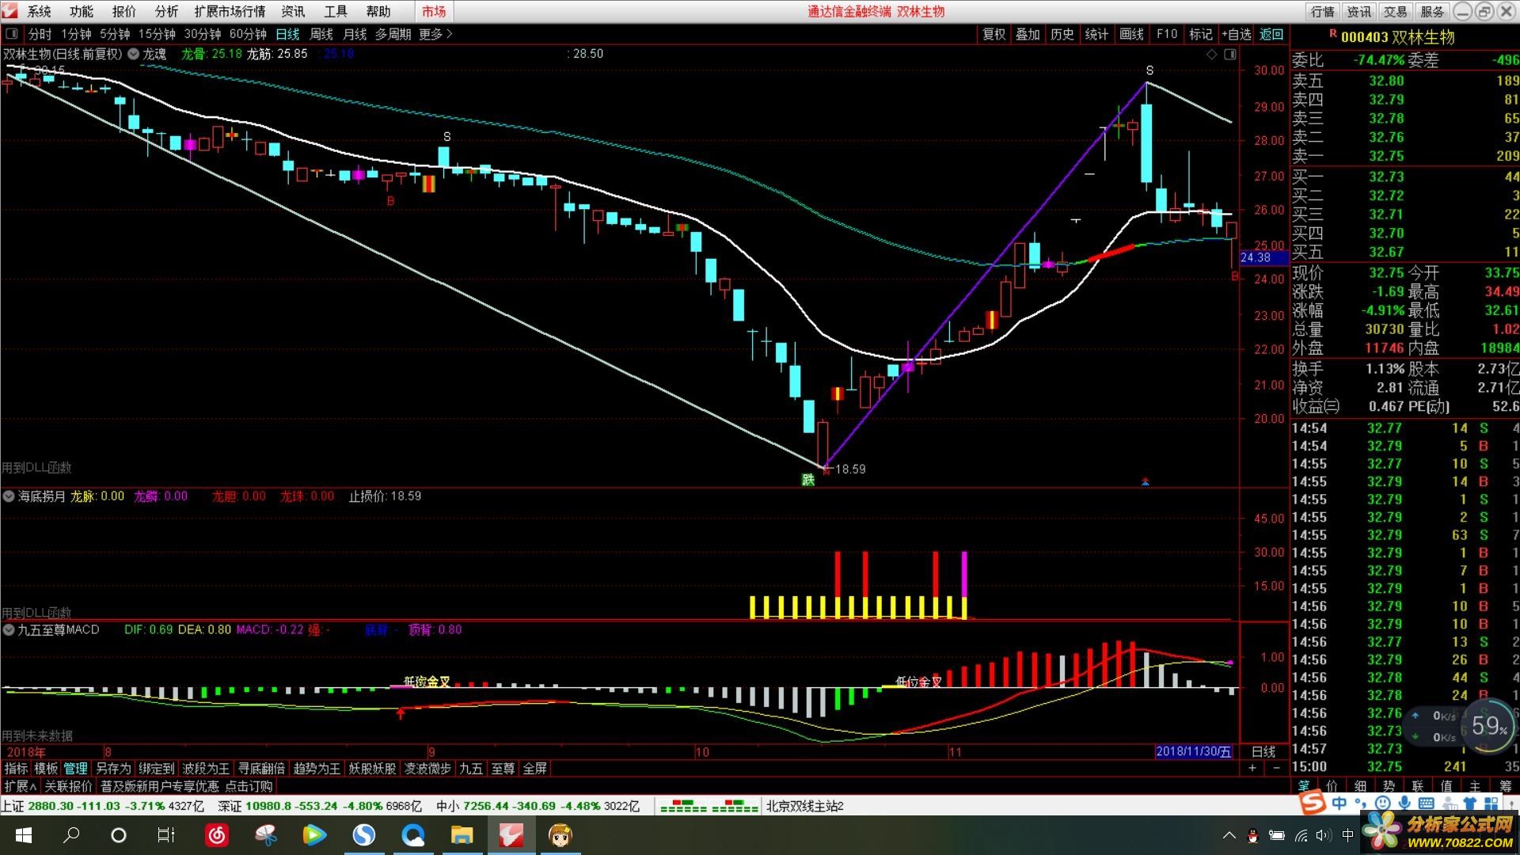This screenshot has width=1520, height=855.
Task: Open the 功能 menu
Action: 82,11
